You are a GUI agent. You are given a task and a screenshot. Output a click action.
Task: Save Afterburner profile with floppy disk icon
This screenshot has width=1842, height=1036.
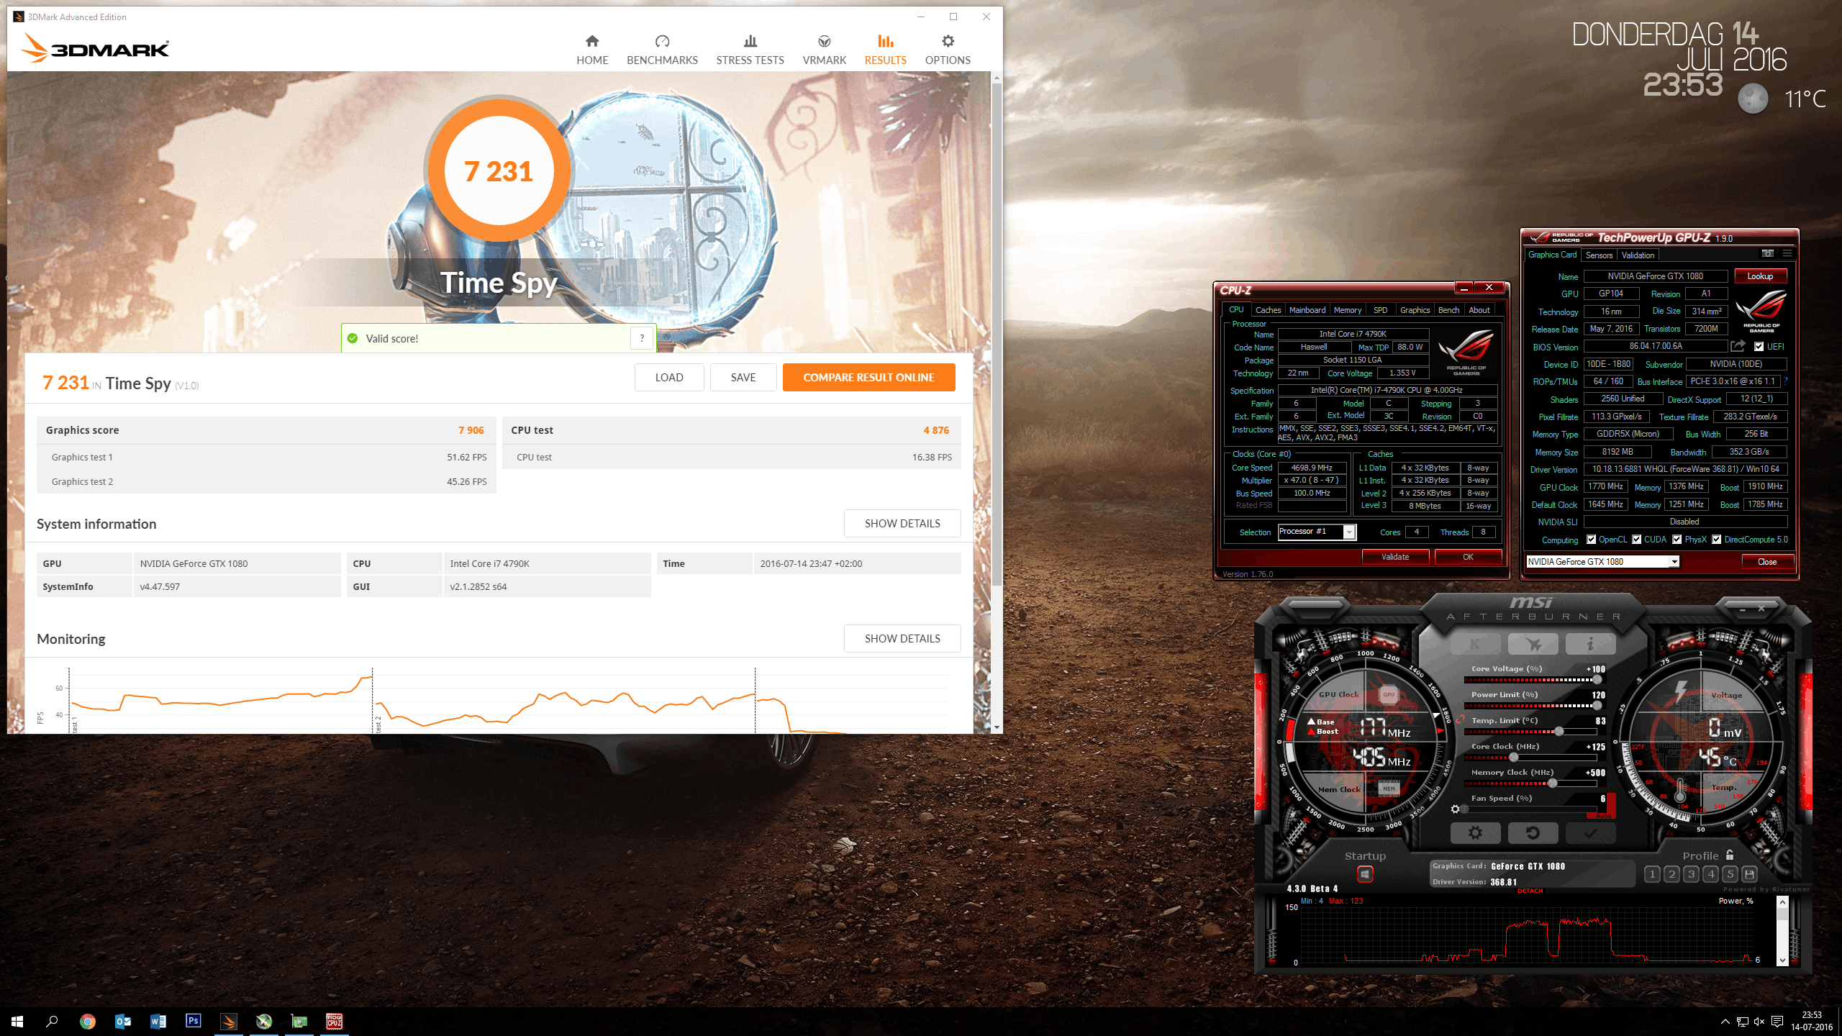pyautogui.click(x=1750, y=874)
